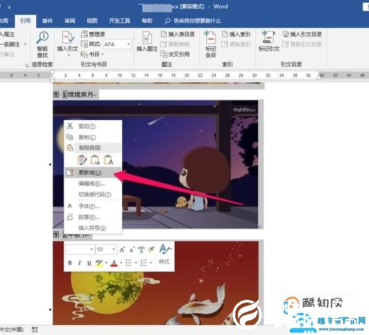
Task: Toggle Bold in the mini toolbar
Action: [x=70, y=262]
